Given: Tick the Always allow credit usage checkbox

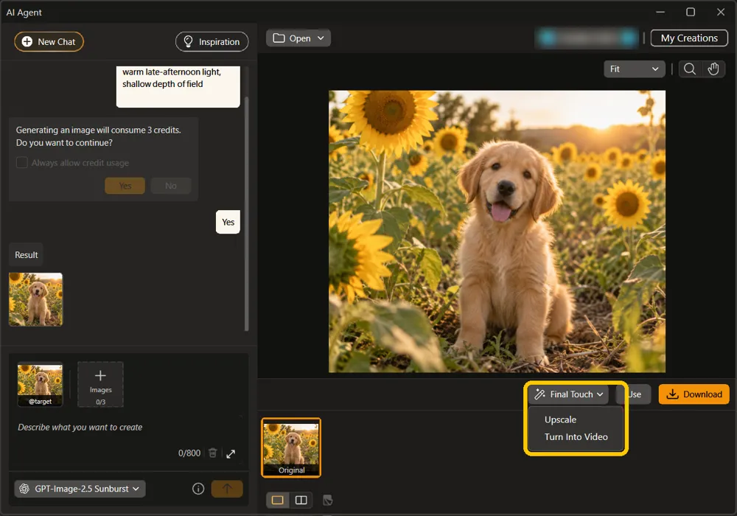Looking at the screenshot, I should (21, 163).
